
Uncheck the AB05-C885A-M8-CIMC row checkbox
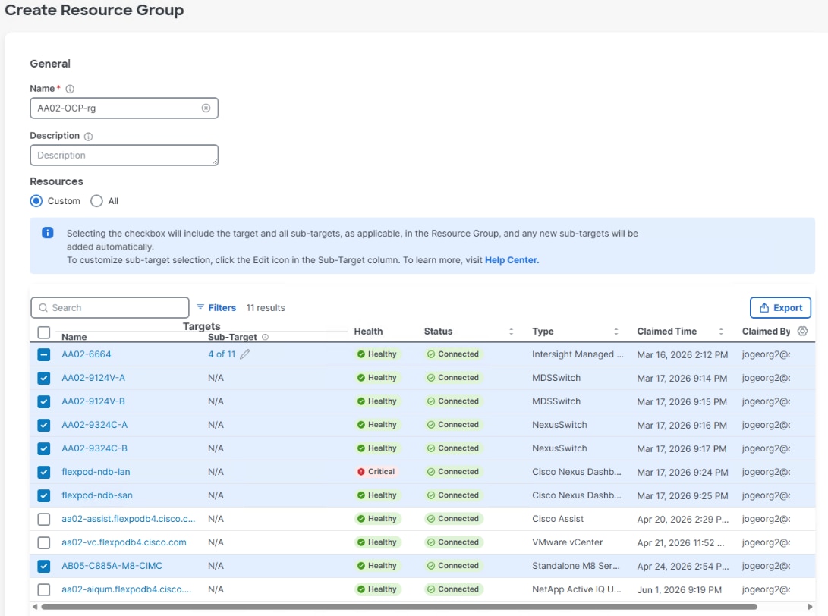coord(44,567)
